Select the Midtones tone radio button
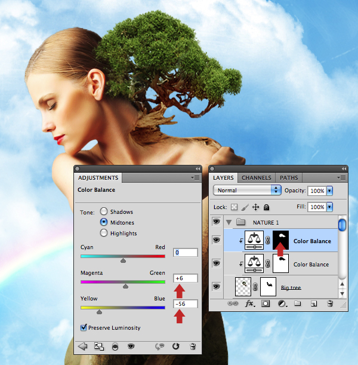The height and width of the screenshot is (365, 358). pyautogui.click(x=104, y=222)
